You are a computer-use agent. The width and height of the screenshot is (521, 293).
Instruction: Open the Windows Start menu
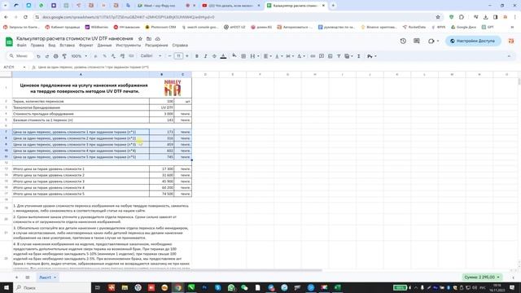click(x=7, y=287)
